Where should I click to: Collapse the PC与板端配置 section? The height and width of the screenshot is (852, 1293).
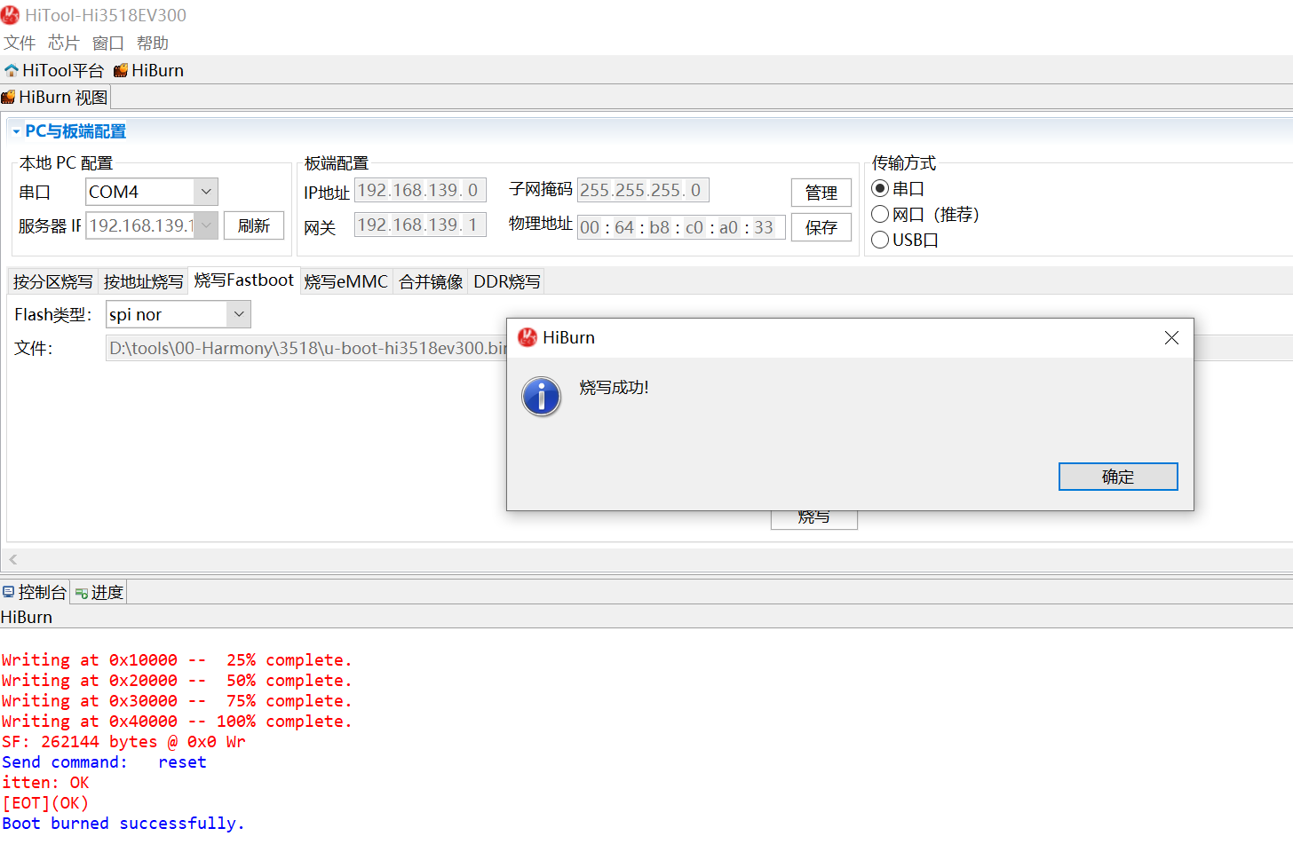click(x=16, y=131)
